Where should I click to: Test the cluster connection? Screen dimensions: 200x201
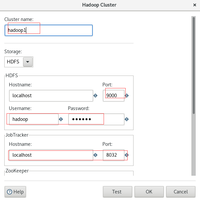tap(117, 192)
